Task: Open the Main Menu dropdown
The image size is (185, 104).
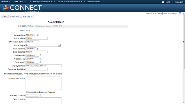Action: coord(20,2)
